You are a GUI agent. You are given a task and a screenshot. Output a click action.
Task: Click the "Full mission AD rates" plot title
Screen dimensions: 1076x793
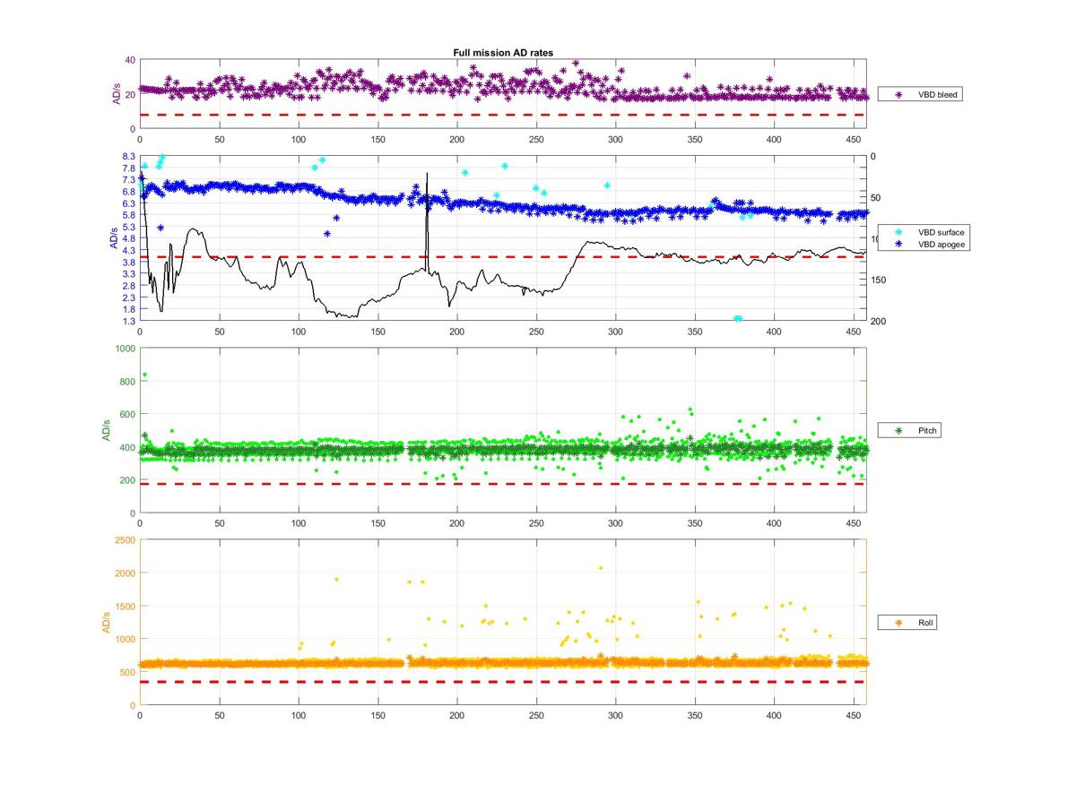(x=503, y=53)
